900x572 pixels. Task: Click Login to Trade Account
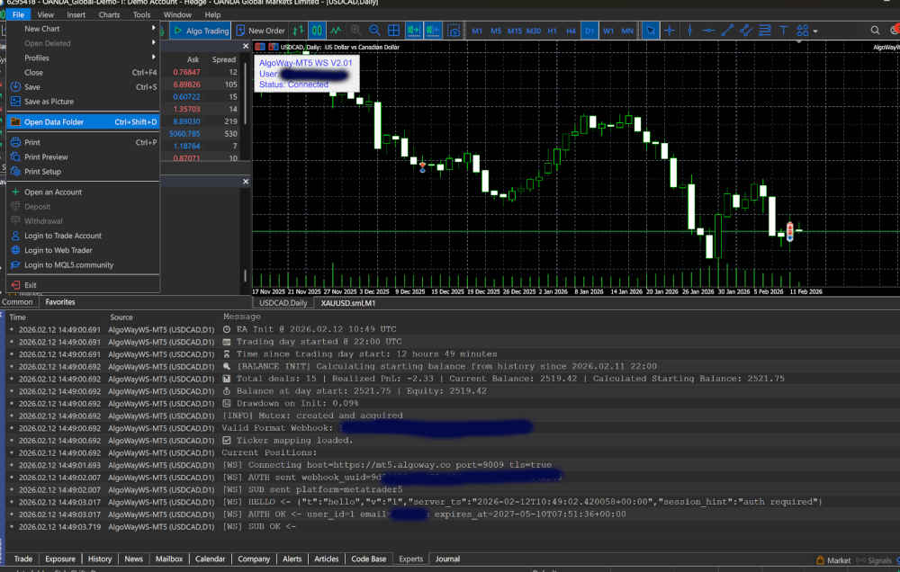[63, 236]
